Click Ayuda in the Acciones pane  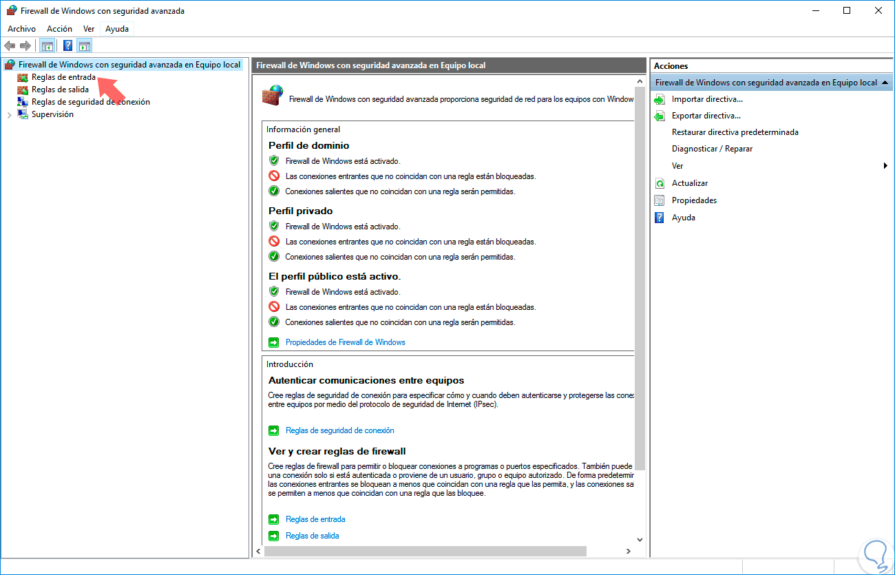point(684,218)
